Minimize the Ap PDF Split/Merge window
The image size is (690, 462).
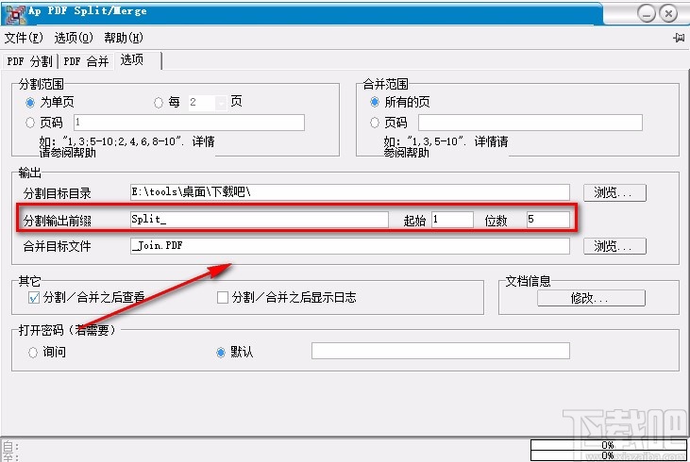[x=646, y=13]
